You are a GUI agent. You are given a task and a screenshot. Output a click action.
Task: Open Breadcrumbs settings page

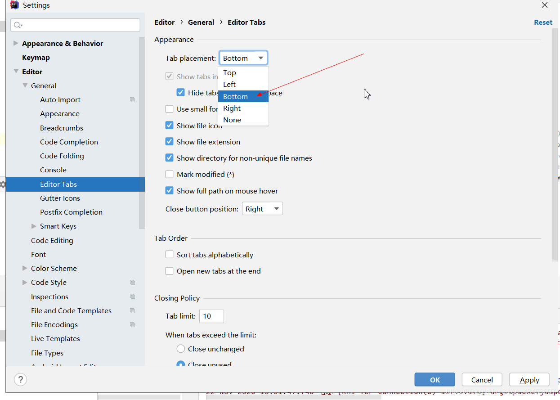tap(62, 128)
